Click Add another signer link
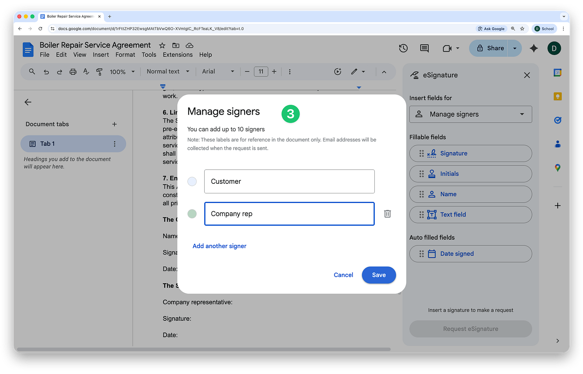The image size is (583, 374). [219, 246]
